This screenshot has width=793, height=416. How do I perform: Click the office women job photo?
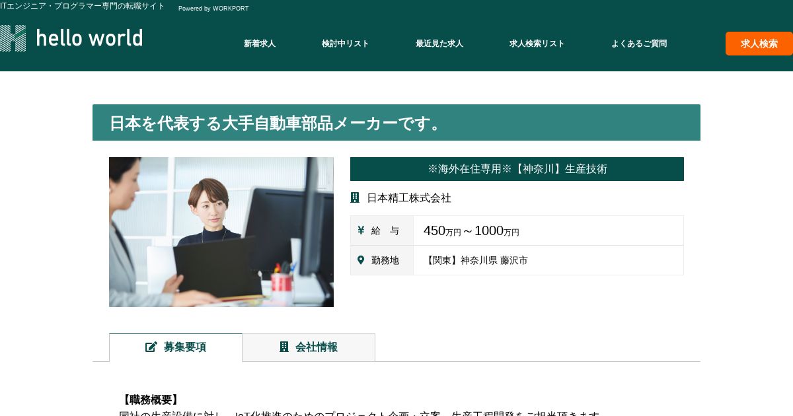221,232
